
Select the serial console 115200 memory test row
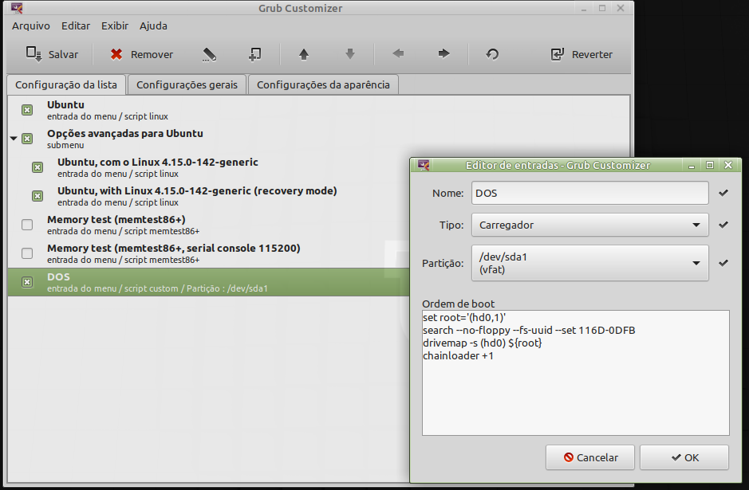click(208, 253)
